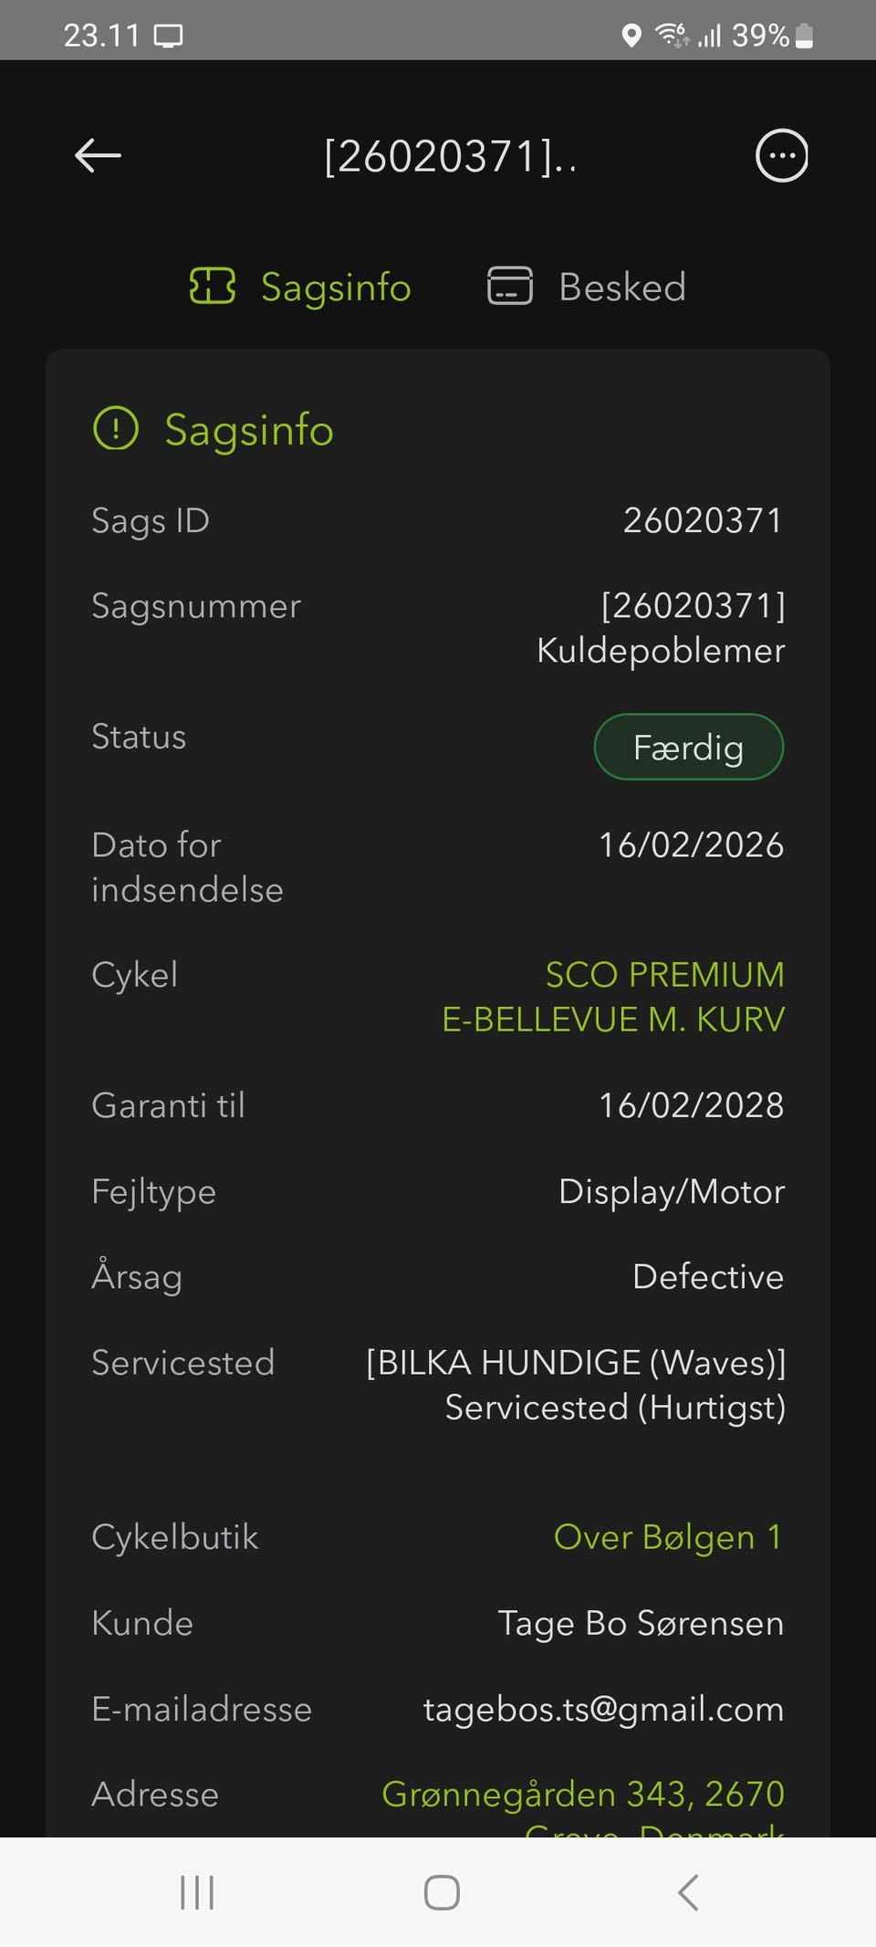Tap the Sagsinfo exclamation info icon
This screenshot has height=1947, width=876.
pyautogui.click(x=116, y=429)
